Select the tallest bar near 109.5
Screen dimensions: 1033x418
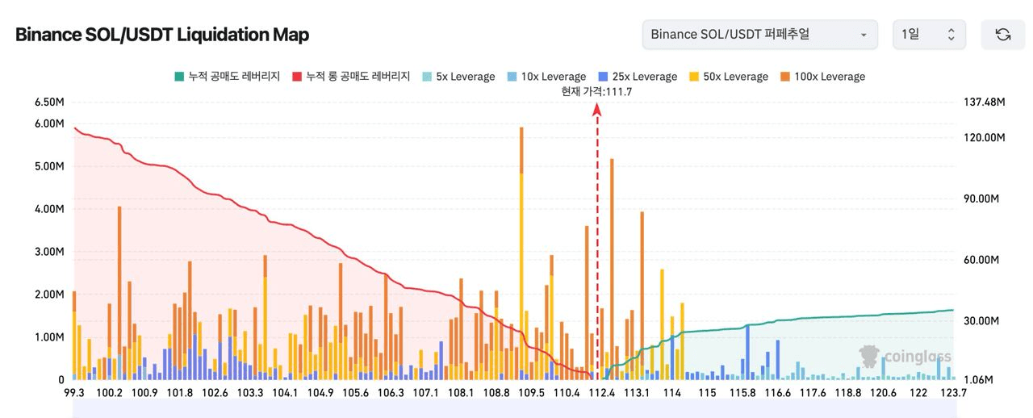pos(521,242)
